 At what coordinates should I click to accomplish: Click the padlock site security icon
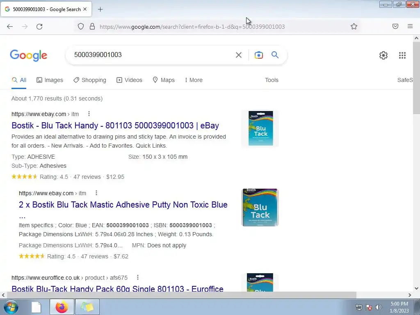(x=92, y=26)
